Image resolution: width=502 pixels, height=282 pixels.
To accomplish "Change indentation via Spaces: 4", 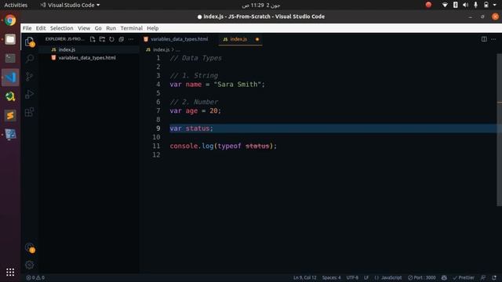I will click(x=331, y=277).
